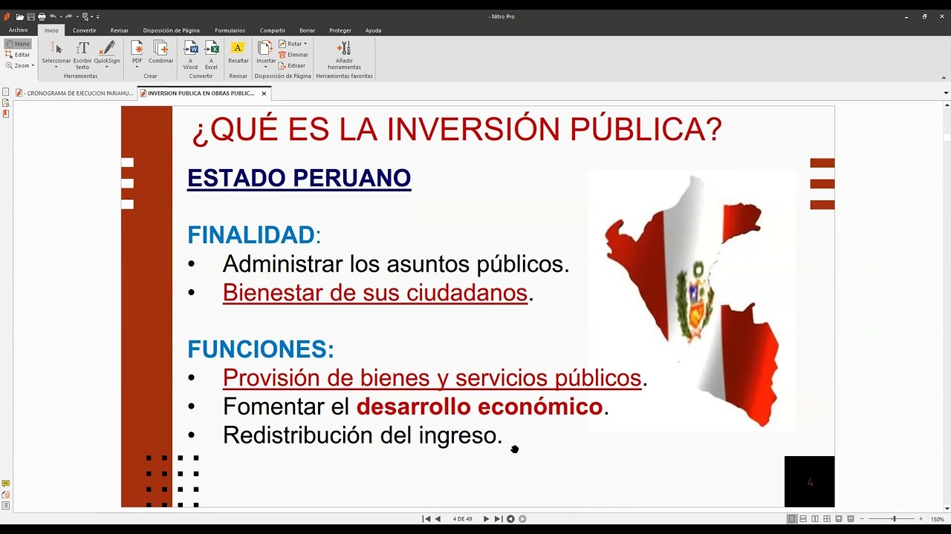
Task: Switch to the Convertir ribbon tab
Action: click(x=85, y=30)
